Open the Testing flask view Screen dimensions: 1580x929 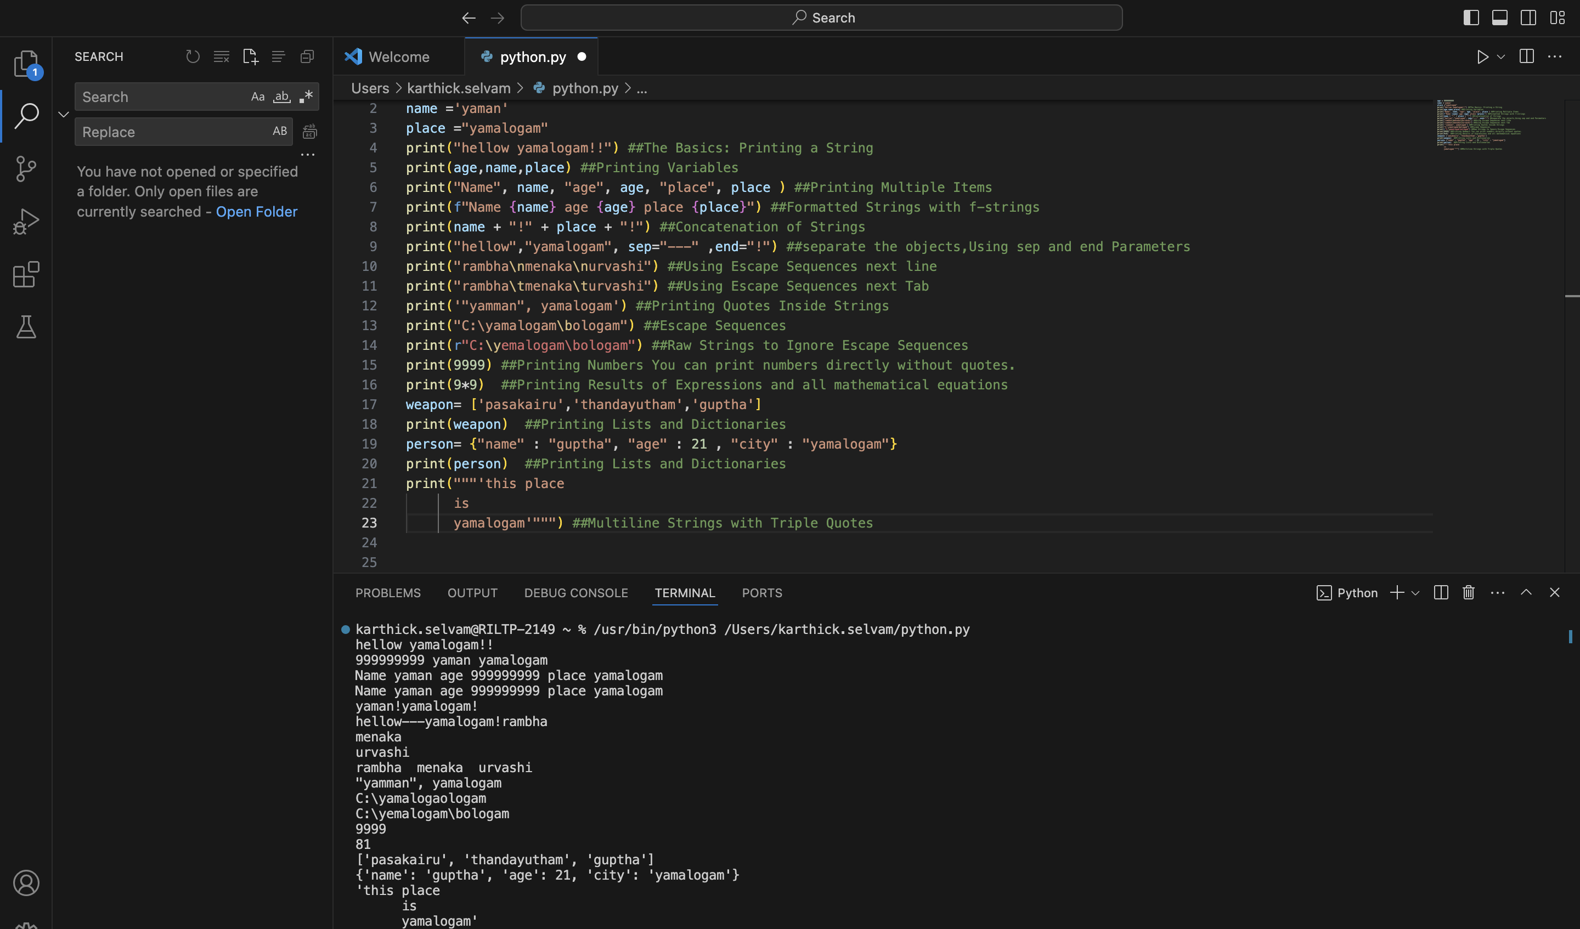click(26, 327)
